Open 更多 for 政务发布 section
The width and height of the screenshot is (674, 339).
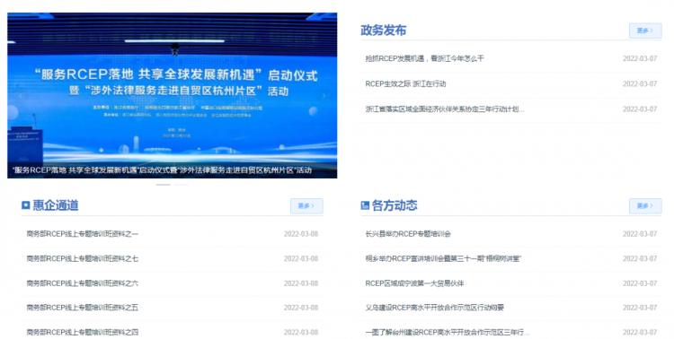click(x=645, y=30)
